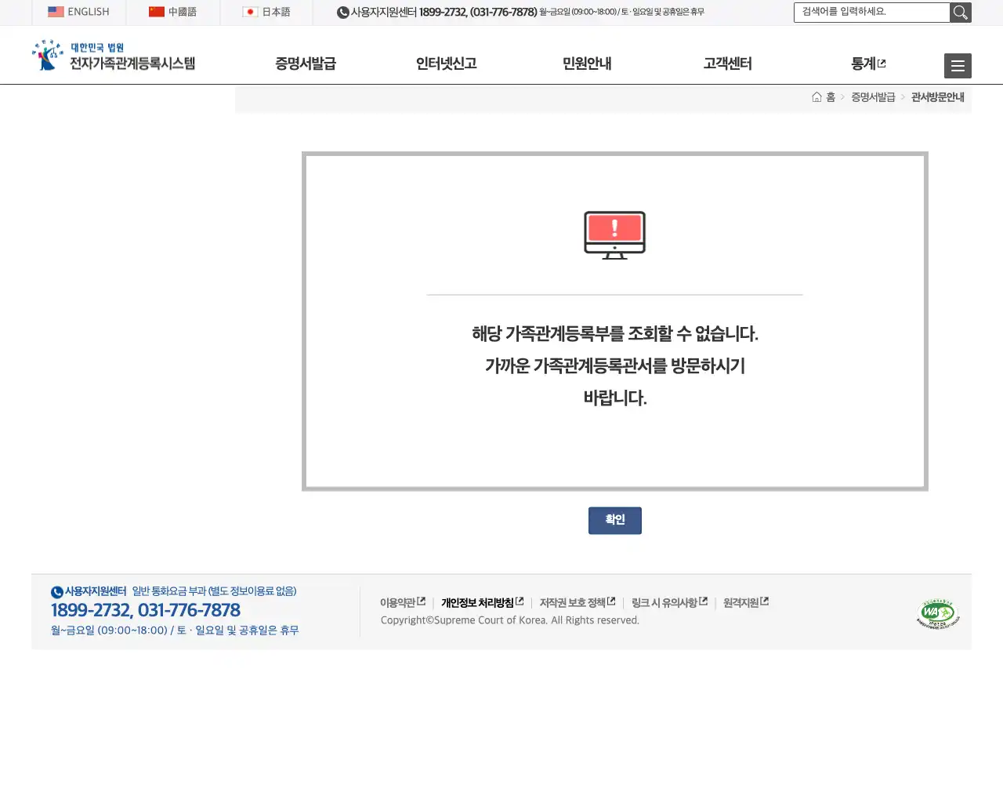
Task: Click the Supreme Court family registry logo
Action: (114, 55)
